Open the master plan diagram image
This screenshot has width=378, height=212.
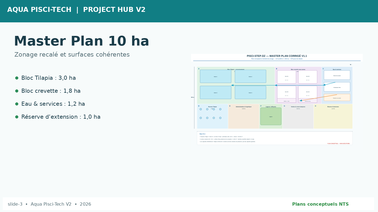click(x=277, y=99)
